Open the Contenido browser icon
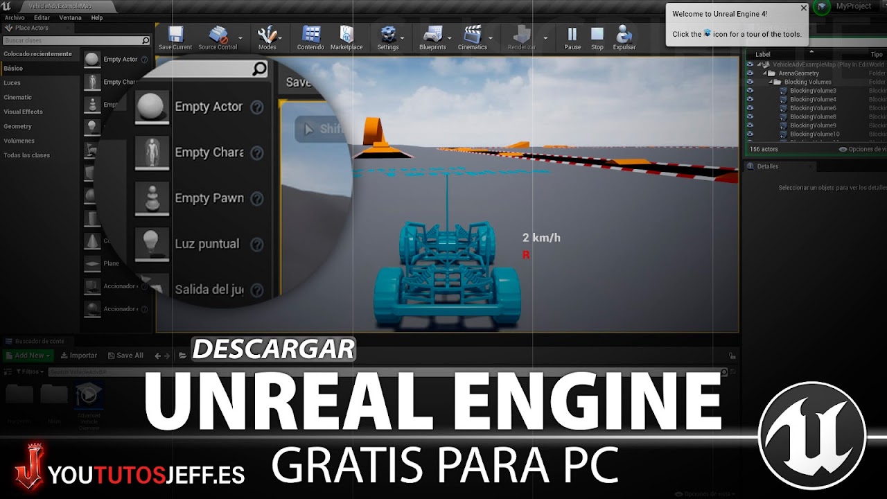Screen dimensions: 887x499 pyautogui.click(x=311, y=35)
